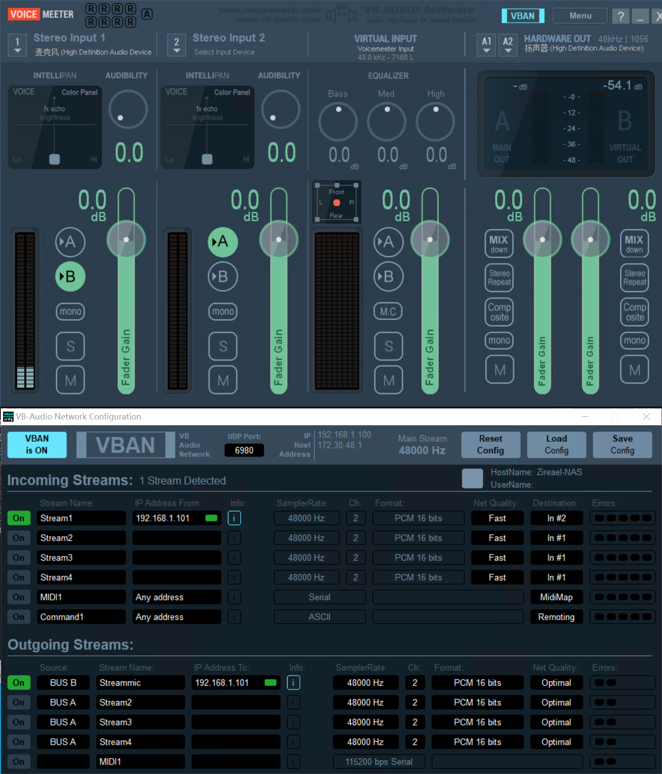Open the Menu in Voicemeeter header

[x=580, y=16]
